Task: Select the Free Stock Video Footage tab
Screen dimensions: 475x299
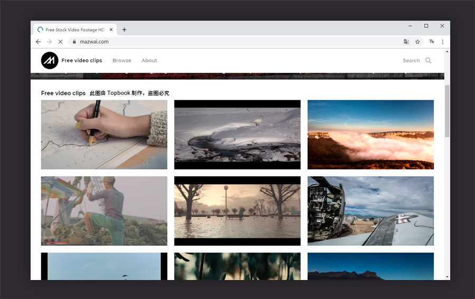Action: (x=75, y=30)
